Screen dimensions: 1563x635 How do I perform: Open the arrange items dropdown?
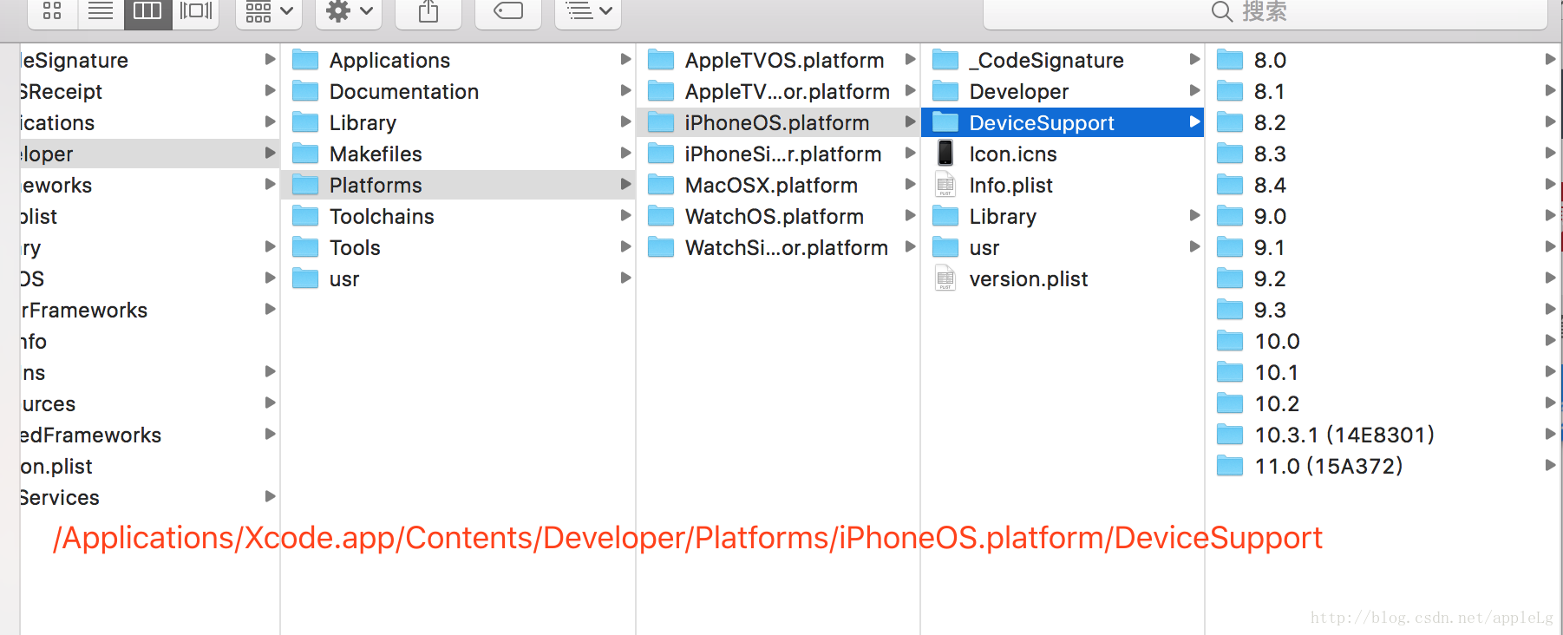point(269,12)
